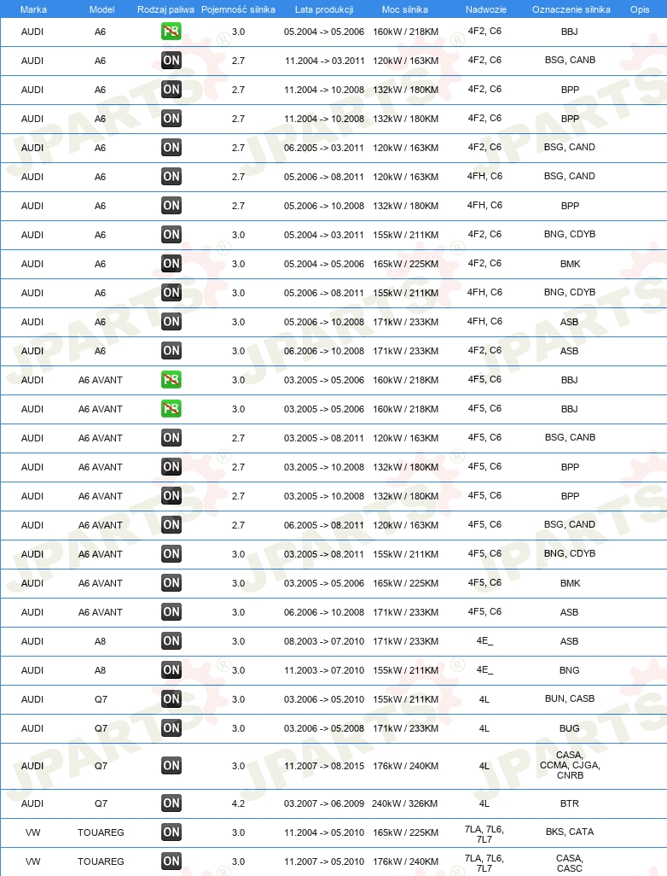Viewport: 667px width, 876px height.
Task: Click the Model column header
Action: (101, 9)
